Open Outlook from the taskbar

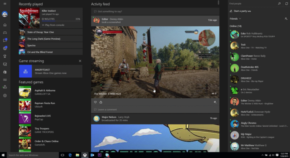pyautogui.click(x=92, y=155)
